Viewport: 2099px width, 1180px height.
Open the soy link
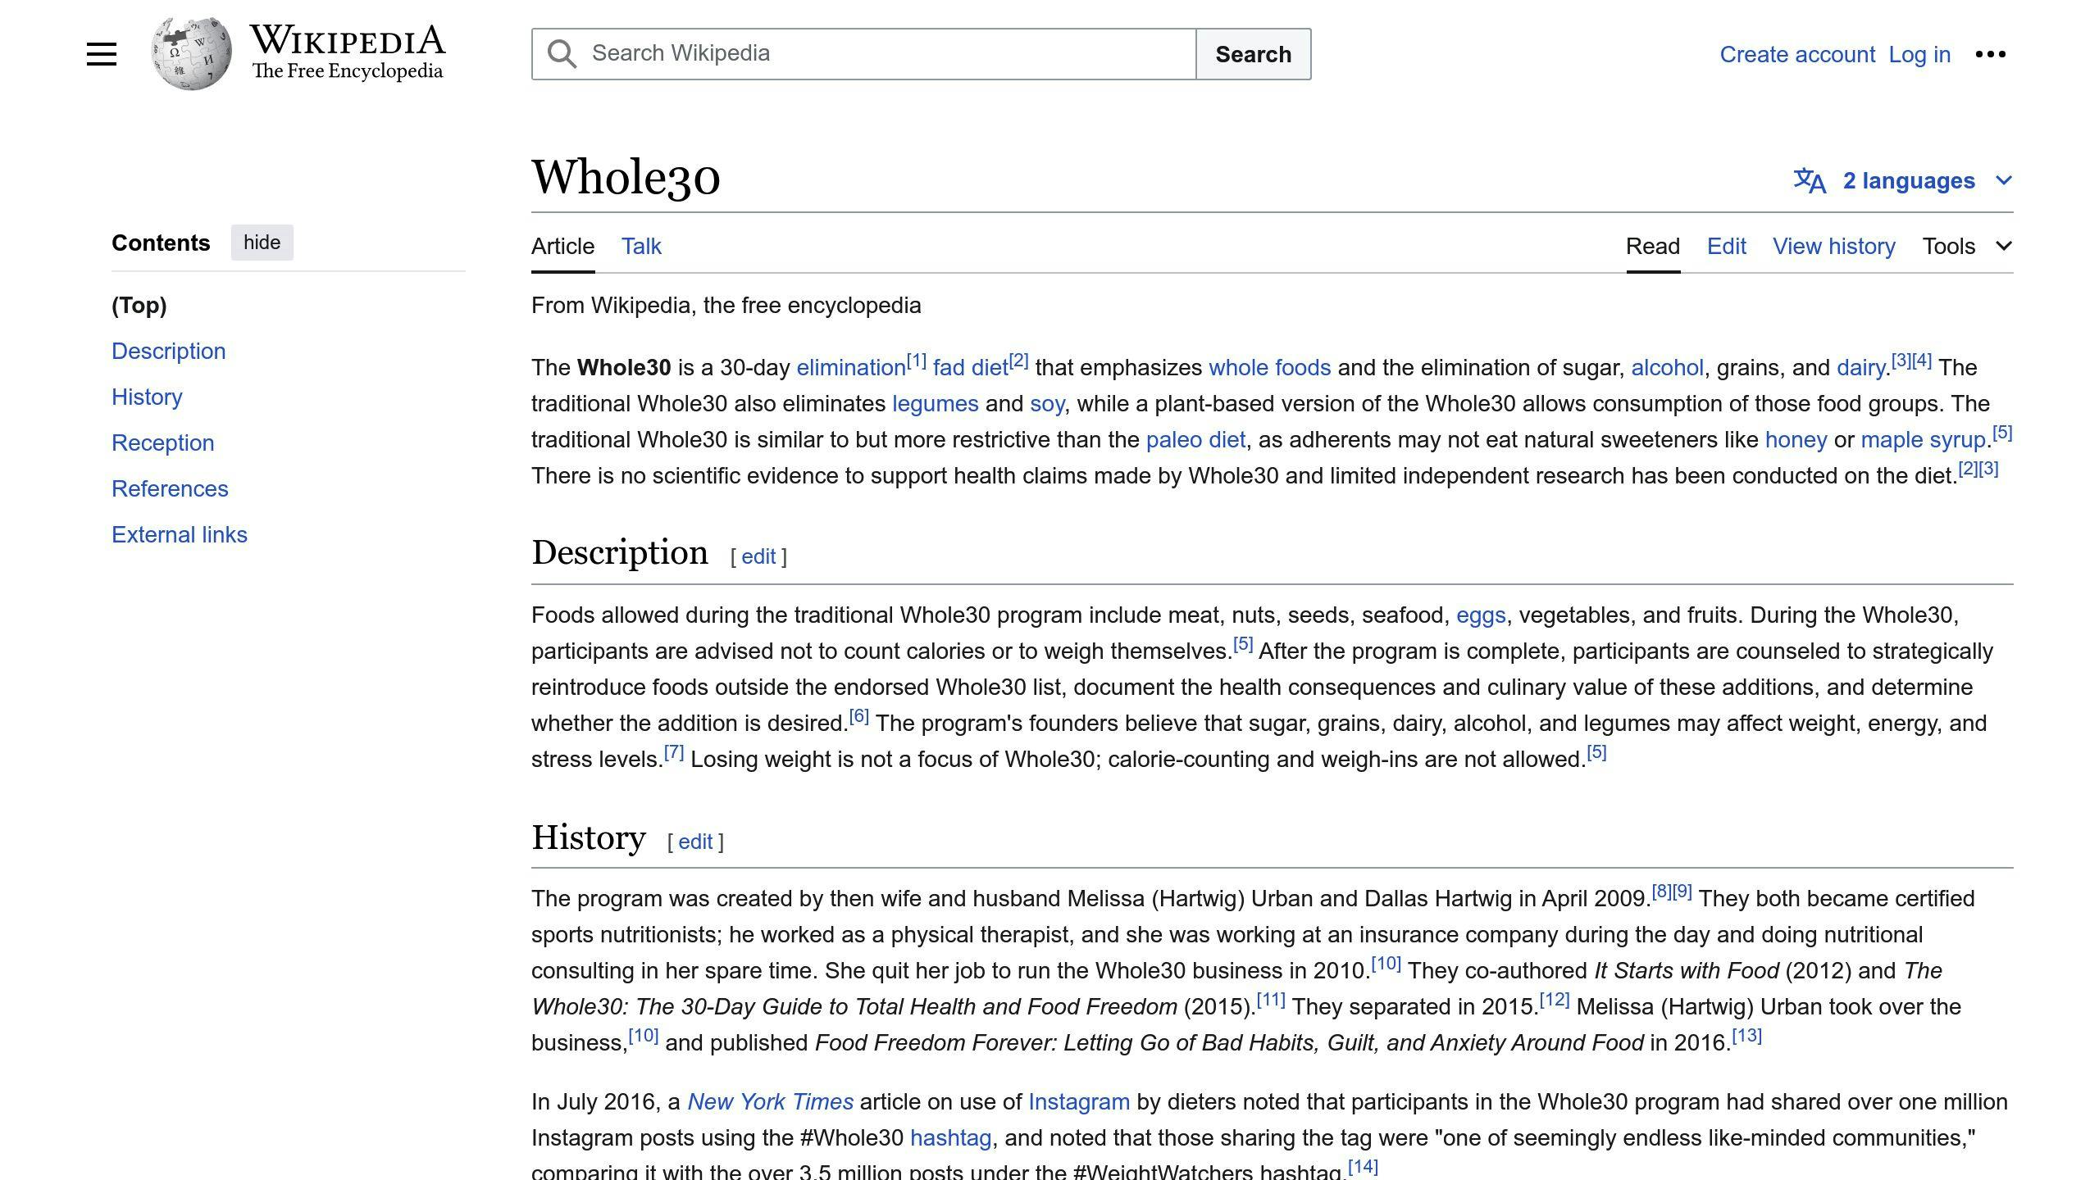(x=1047, y=404)
